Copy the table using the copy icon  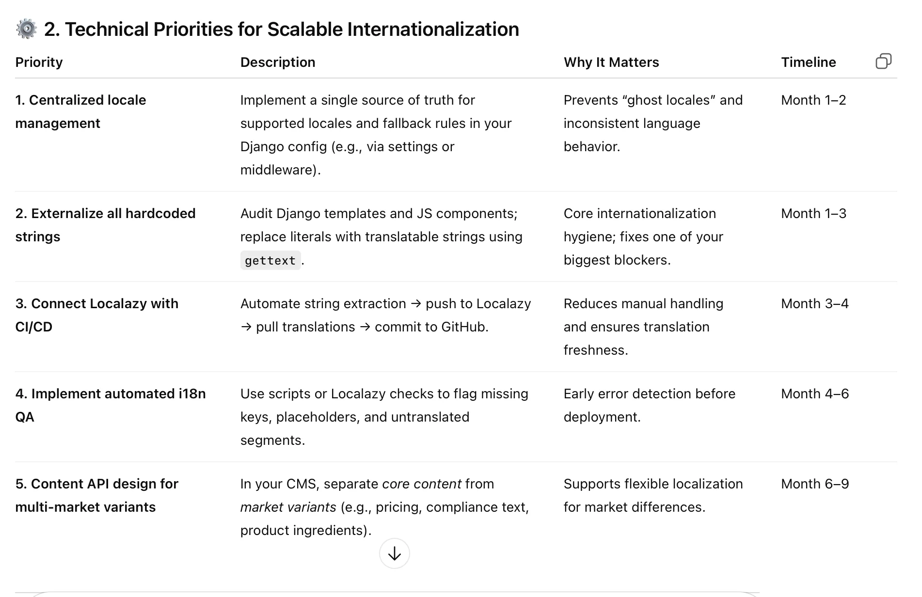point(883,62)
